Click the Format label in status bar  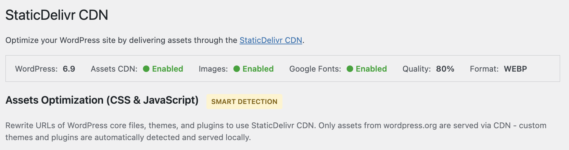coord(484,69)
